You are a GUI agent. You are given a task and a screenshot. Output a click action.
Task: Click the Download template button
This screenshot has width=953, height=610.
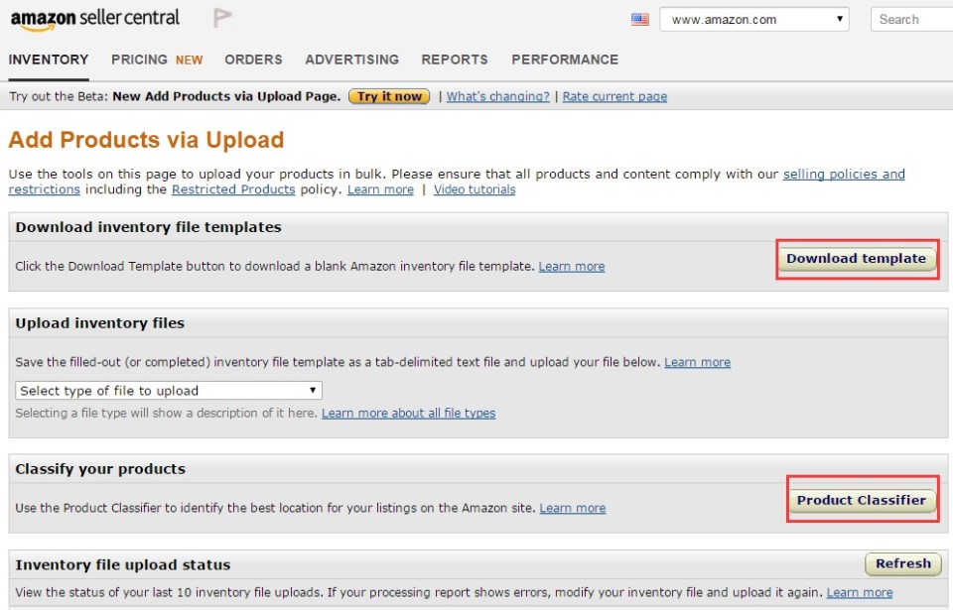pyautogui.click(x=856, y=259)
